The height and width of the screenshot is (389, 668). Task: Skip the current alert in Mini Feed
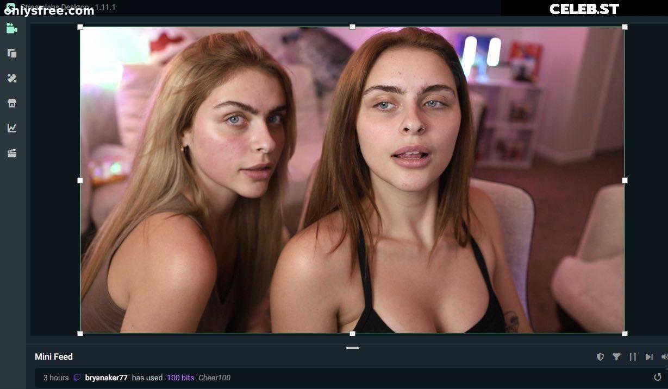pos(649,357)
